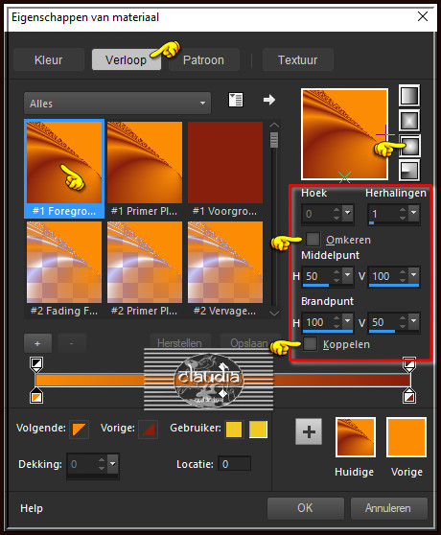Open the Herhalingen value dropdown arrow

pyautogui.click(x=414, y=213)
